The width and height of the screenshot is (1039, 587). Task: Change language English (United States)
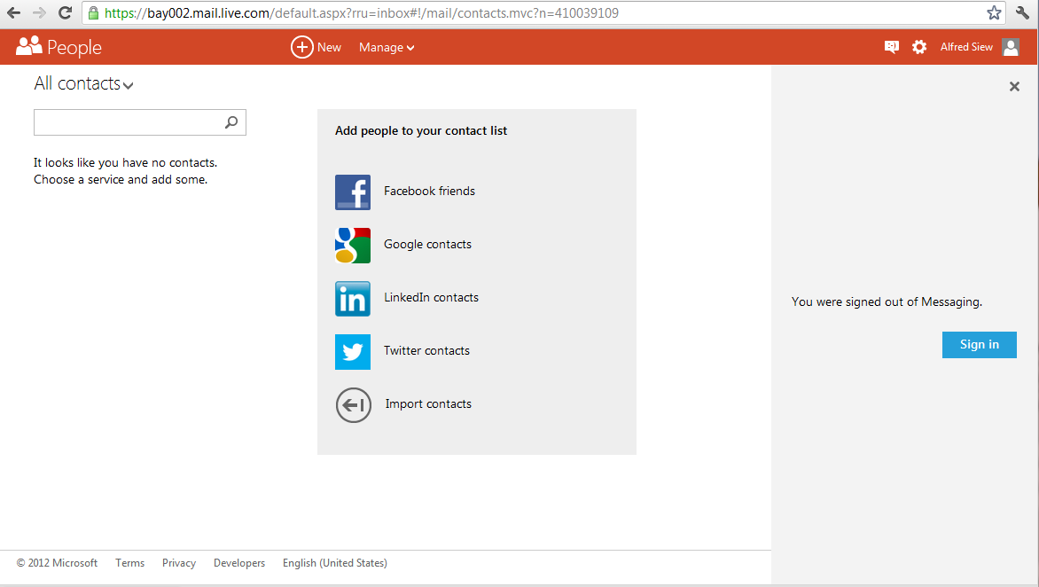pyautogui.click(x=334, y=562)
